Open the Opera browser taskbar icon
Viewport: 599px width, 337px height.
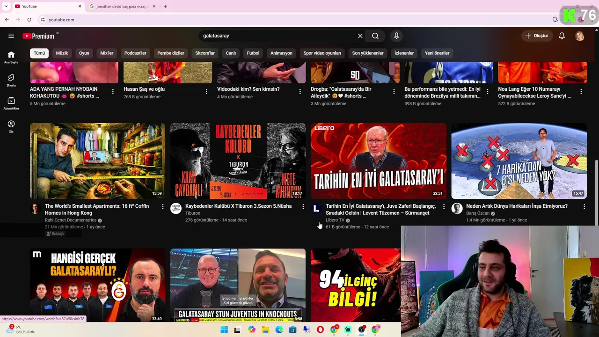pos(320,330)
